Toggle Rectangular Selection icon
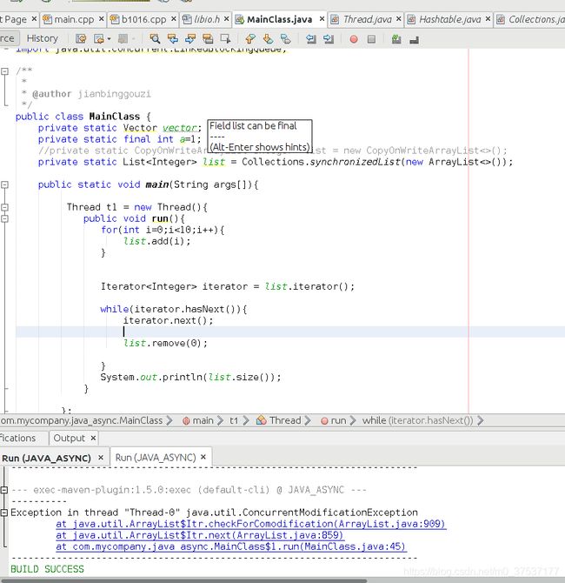565x583 pixels. (x=225, y=38)
